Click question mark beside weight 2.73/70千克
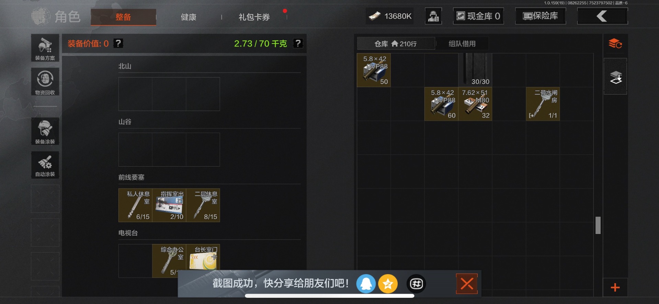 coord(298,43)
